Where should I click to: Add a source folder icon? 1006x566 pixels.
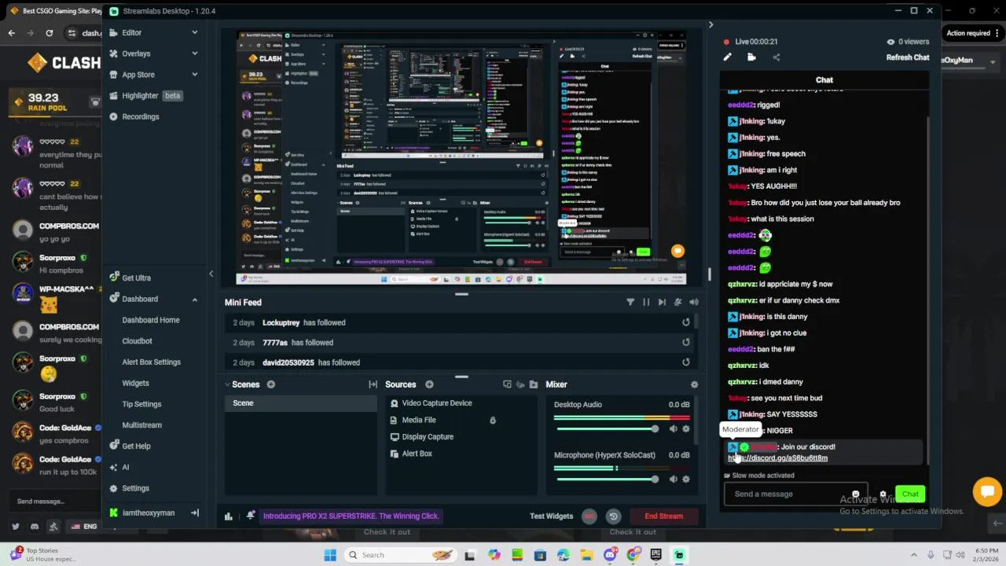click(534, 384)
